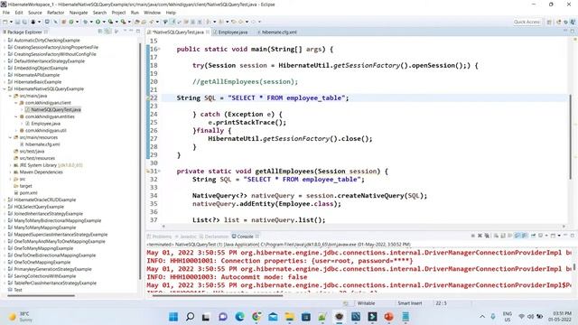Minimize the Package Explorer view
Screen dimensions: 578x325
point(131,32)
